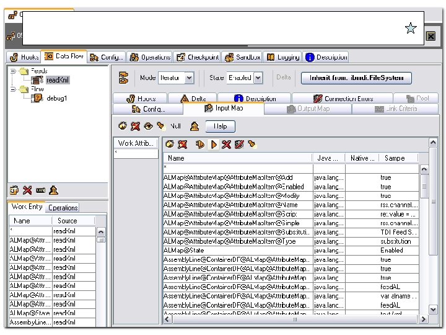Click the red X delete icon under the tree
This screenshot has height=335, width=446.
[x=27, y=190]
